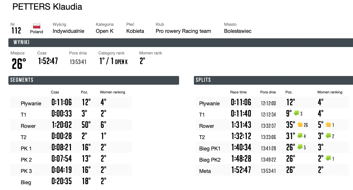
Task: Click the athlete name PETTERS Klaudia
Action: pyautogui.click(x=47, y=7)
